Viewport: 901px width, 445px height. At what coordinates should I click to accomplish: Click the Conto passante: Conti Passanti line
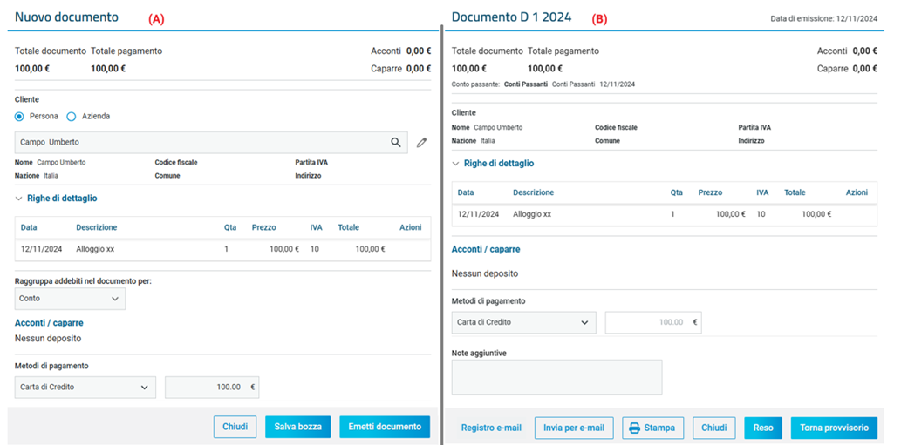point(543,84)
